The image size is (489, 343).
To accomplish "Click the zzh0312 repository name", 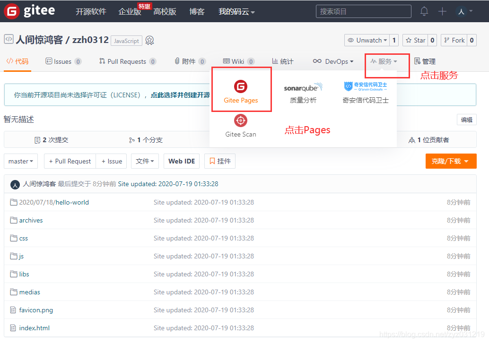I will pos(90,40).
